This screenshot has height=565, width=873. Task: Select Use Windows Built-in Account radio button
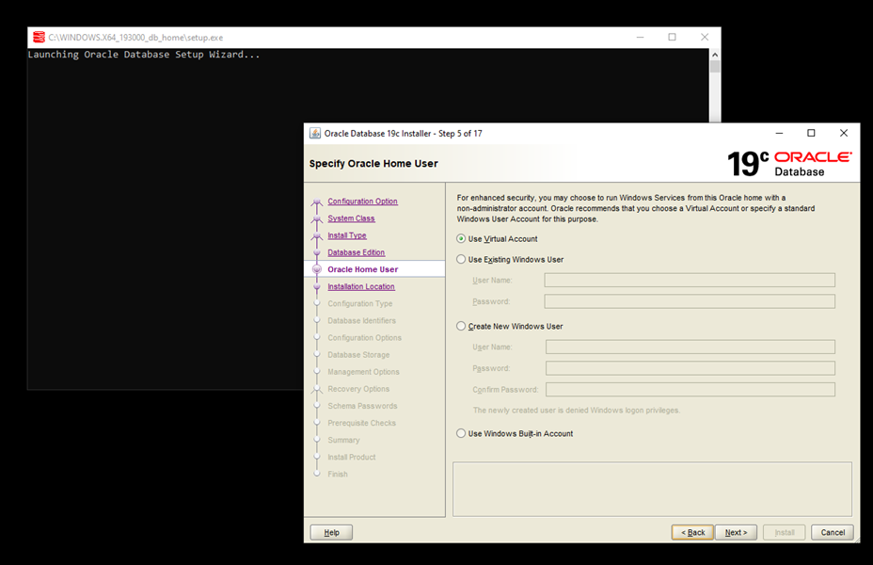click(461, 433)
